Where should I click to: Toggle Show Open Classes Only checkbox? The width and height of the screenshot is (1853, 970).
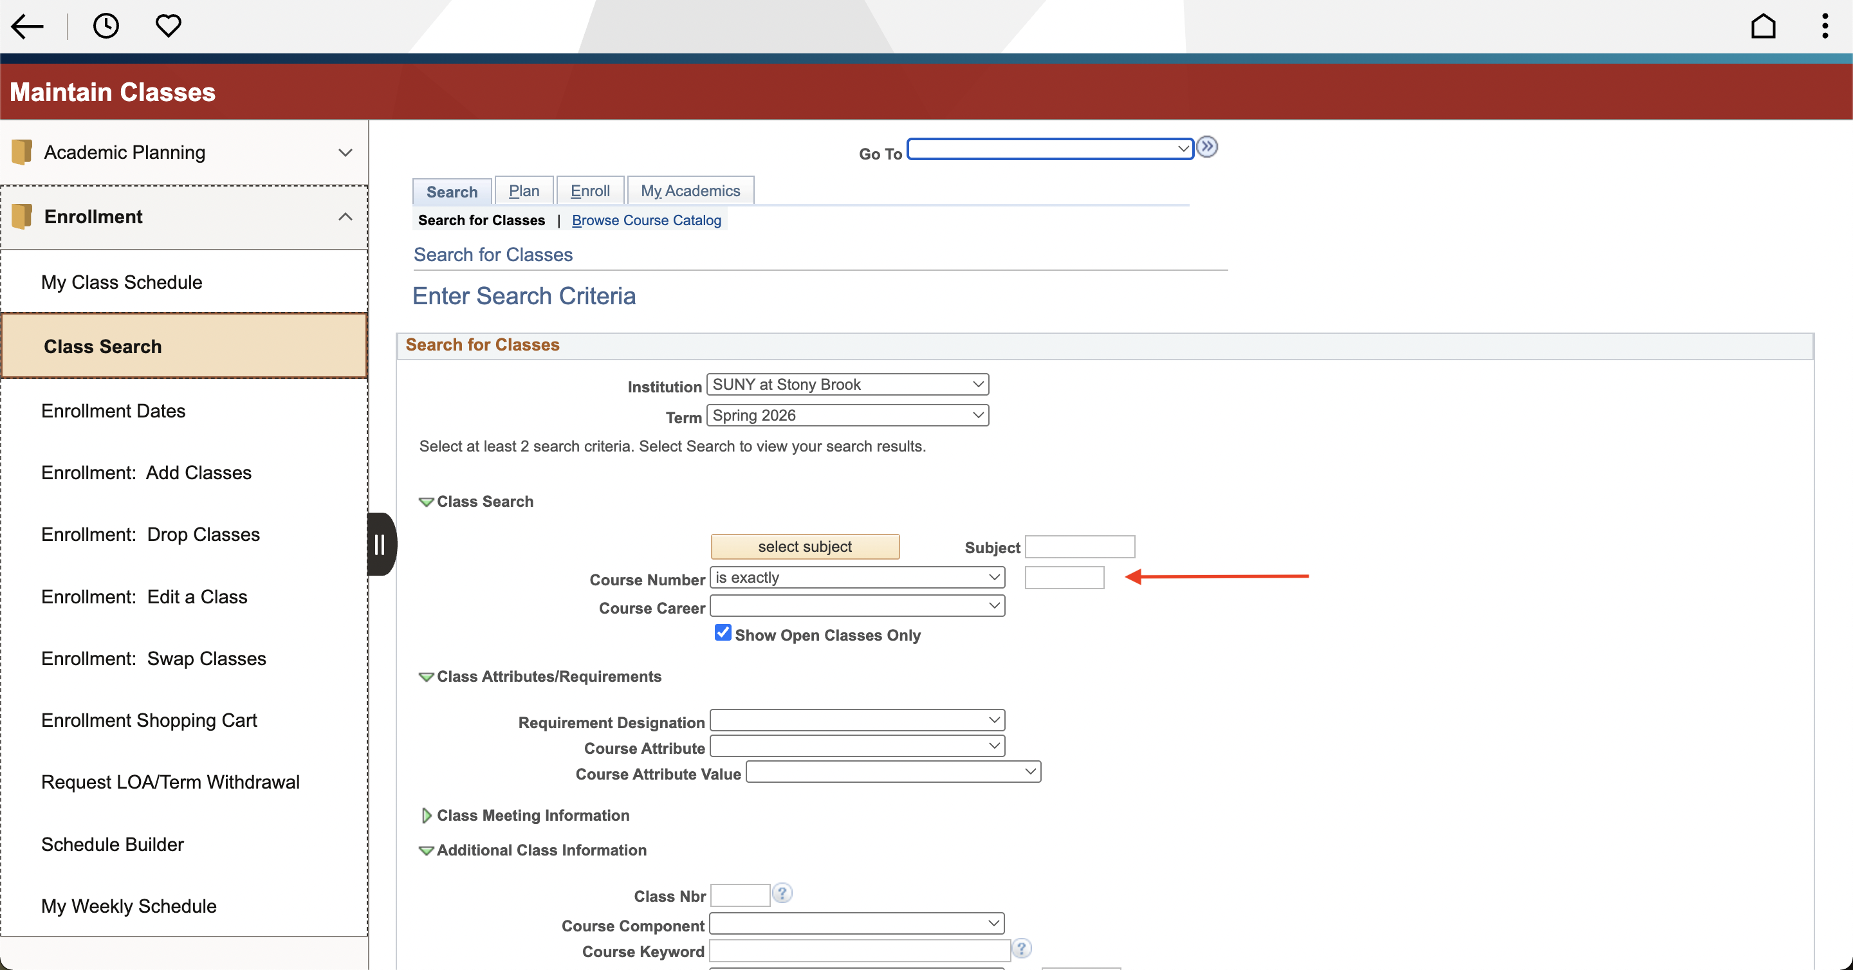(723, 633)
